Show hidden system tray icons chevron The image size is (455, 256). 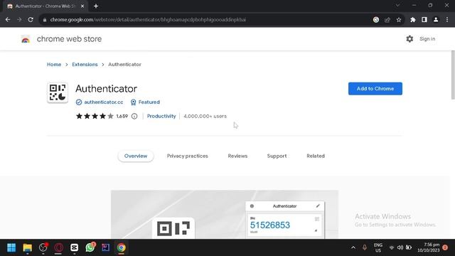coord(353,247)
